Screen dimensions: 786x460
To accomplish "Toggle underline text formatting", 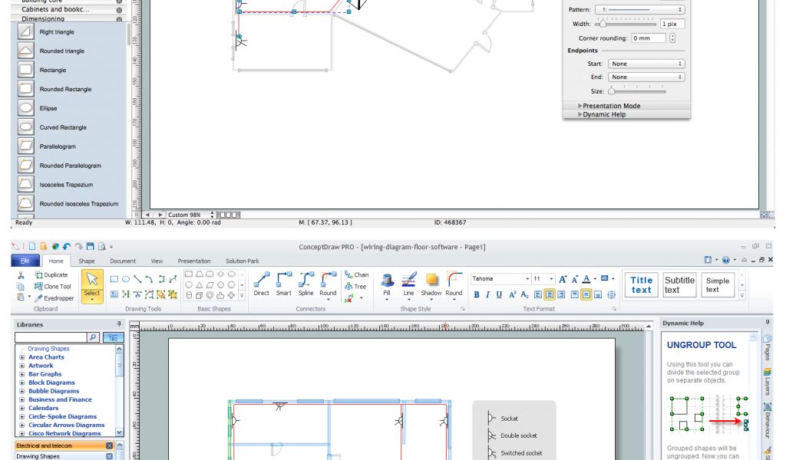I will tap(498, 294).
